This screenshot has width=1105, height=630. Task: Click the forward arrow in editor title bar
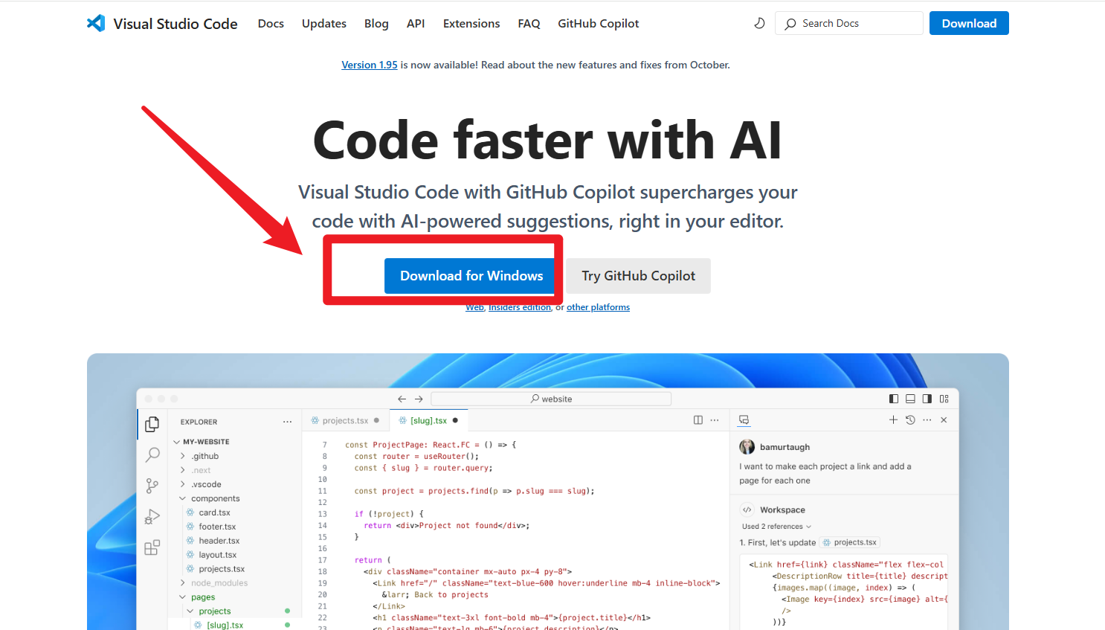click(x=419, y=399)
